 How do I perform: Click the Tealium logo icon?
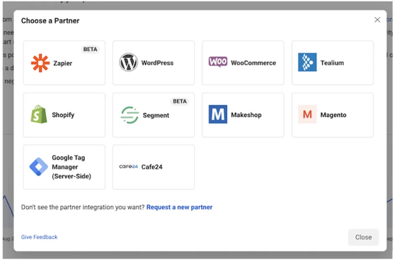tap(307, 62)
